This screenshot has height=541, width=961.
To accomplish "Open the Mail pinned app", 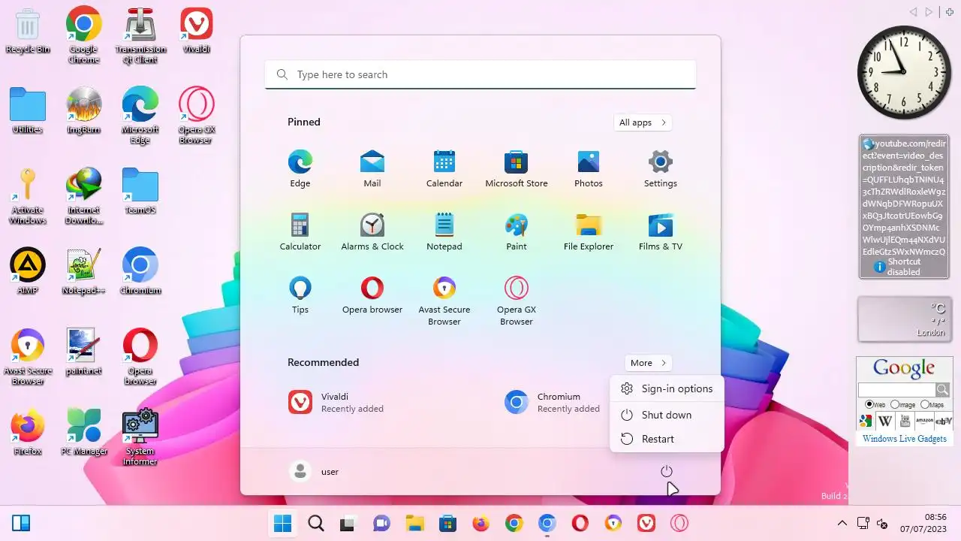I will point(372,169).
